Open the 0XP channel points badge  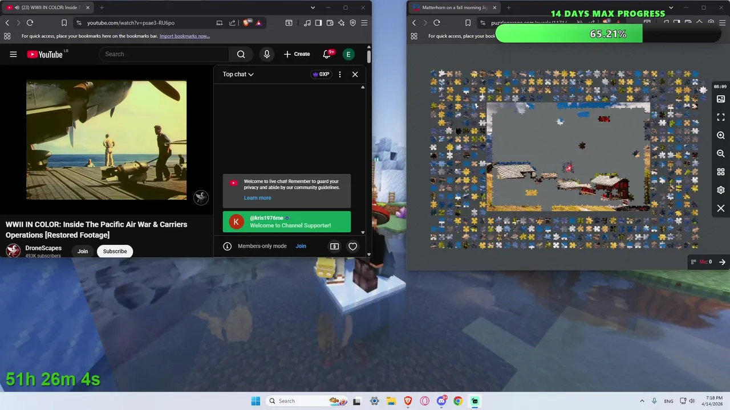click(x=321, y=74)
